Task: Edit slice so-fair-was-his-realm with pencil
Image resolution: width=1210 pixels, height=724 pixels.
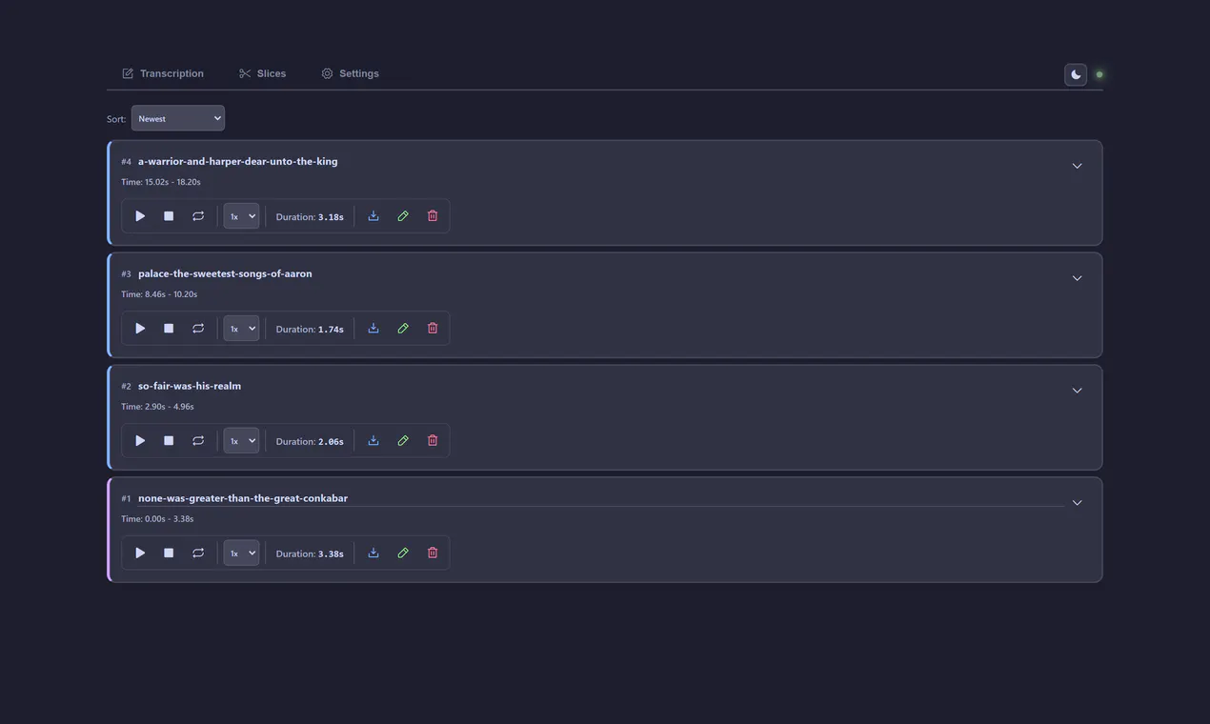Action: (403, 441)
